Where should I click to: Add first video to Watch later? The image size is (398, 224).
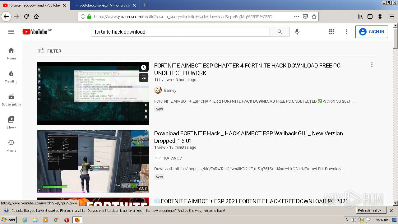tap(144, 68)
